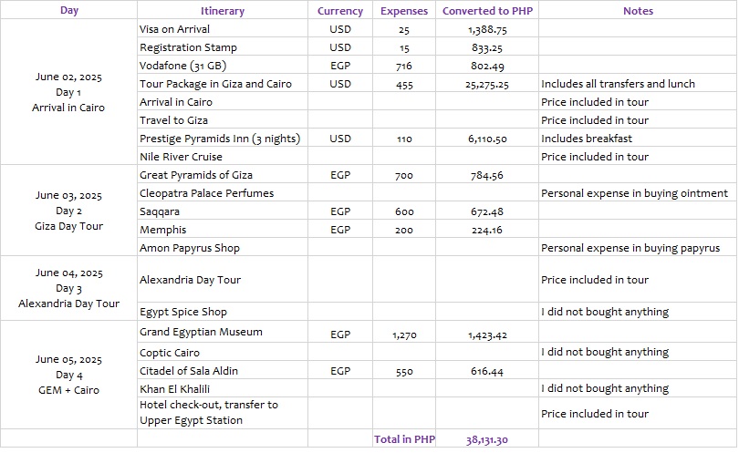The height and width of the screenshot is (453, 739).
Task: Select the 25,275.25 converted amount cell
Action: (486, 84)
